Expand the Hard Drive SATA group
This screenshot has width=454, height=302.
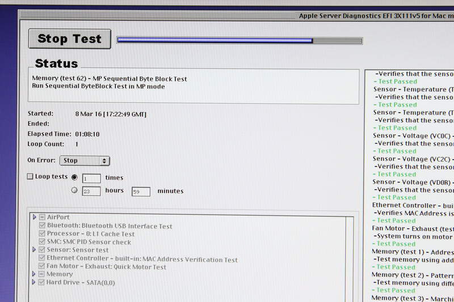35,282
